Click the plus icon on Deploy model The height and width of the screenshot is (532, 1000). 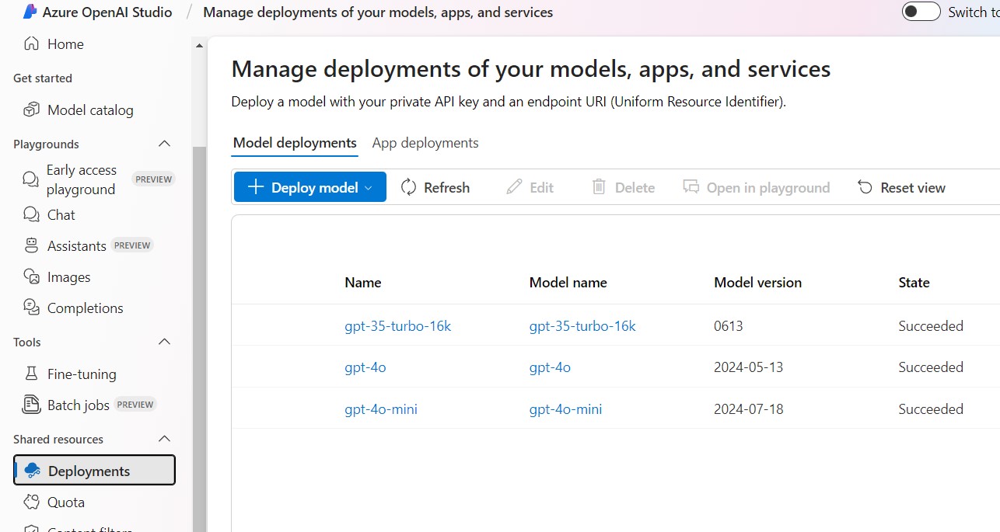click(x=256, y=187)
